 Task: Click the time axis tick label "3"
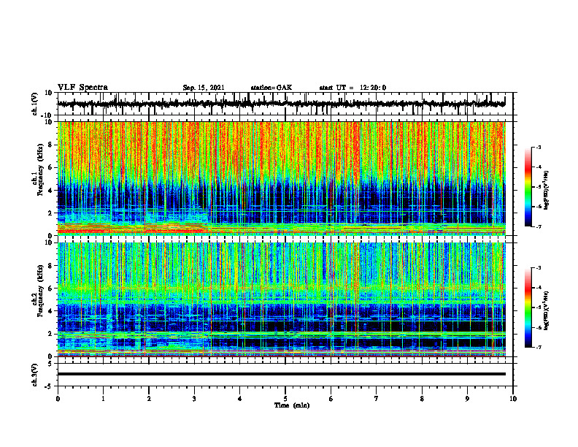(x=194, y=399)
